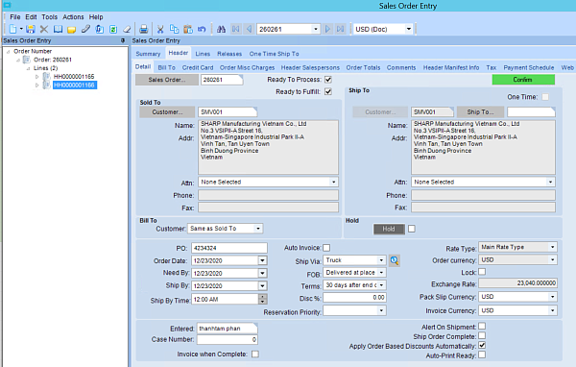Go to next record arrow icon
The height and width of the screenshot is (367, 576).
(x=327, y=29)
